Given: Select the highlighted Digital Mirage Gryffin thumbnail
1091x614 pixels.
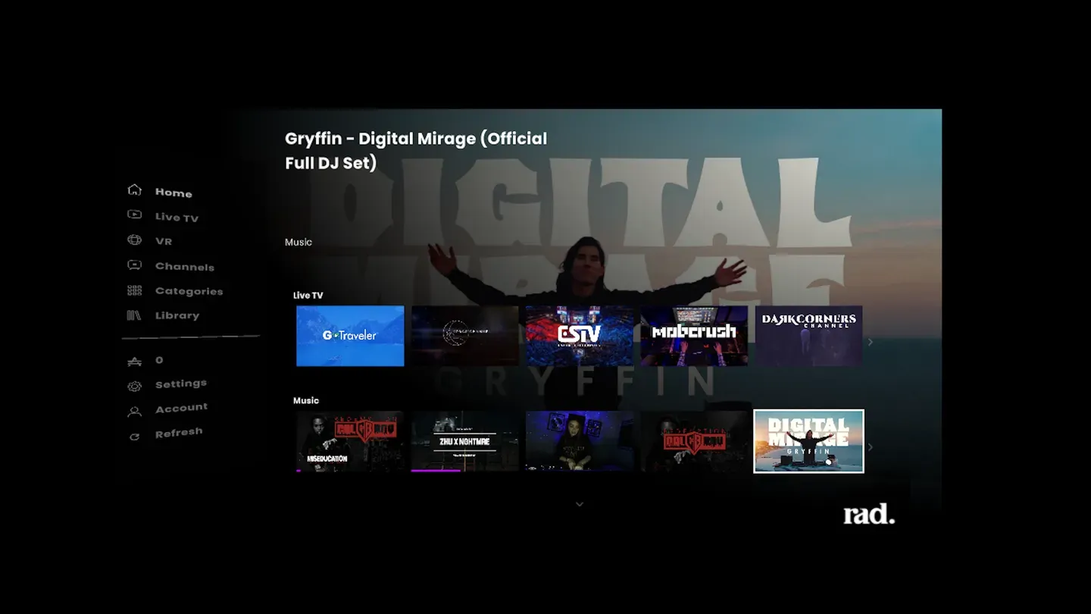Looking at the screenshot, I should (808, 441).
